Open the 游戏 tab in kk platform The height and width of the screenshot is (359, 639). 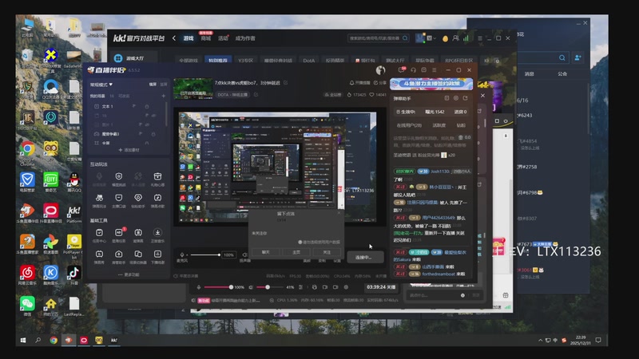pyautogui.click(x=189, y=38)
